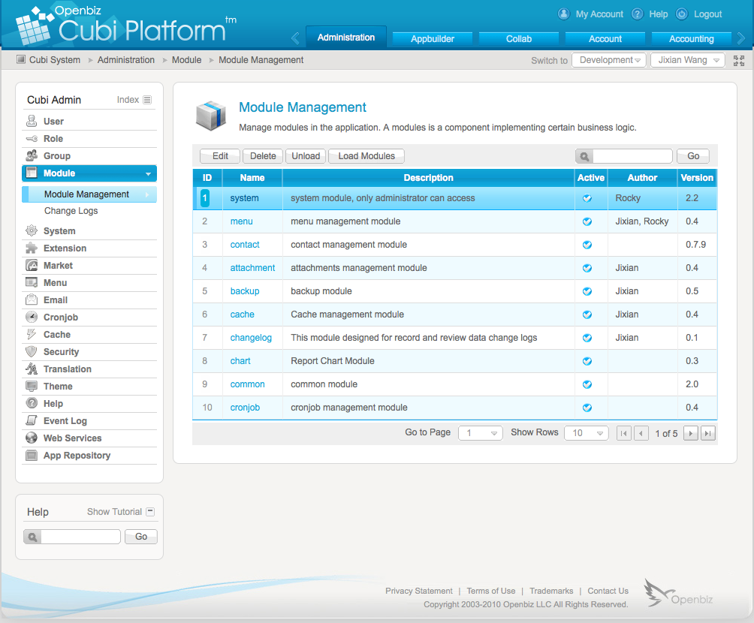
Task: Open the Go to Page selector
Action: (480, 433)
